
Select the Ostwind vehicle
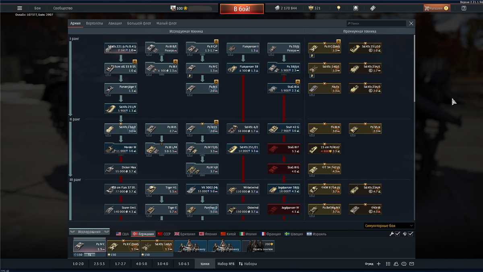click(243, 209)
